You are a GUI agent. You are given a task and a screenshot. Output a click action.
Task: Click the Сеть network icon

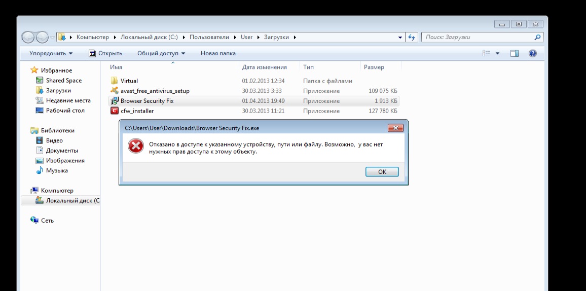click(x=34, y=221)
